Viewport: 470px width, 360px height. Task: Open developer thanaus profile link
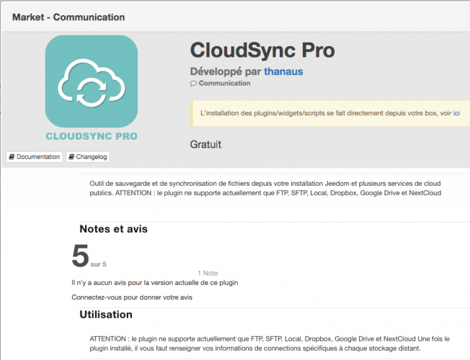[283, 71]
